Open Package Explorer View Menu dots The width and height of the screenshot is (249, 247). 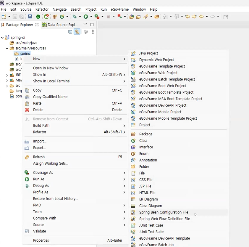[x=93, y=32]
